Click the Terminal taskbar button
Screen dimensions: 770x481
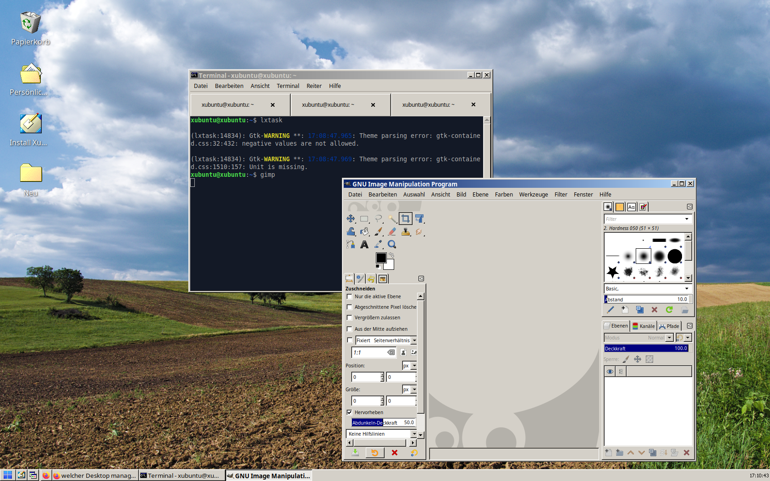[182, 476]
